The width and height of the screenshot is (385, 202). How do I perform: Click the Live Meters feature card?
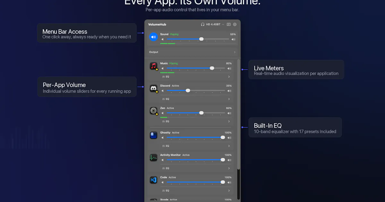[x=296, y=70]
